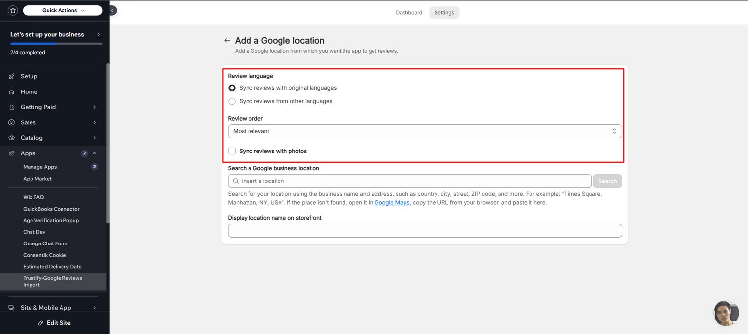Open the Review order dropdown
The height and width of the screenshot is (334, 748).
click(425, 131)
